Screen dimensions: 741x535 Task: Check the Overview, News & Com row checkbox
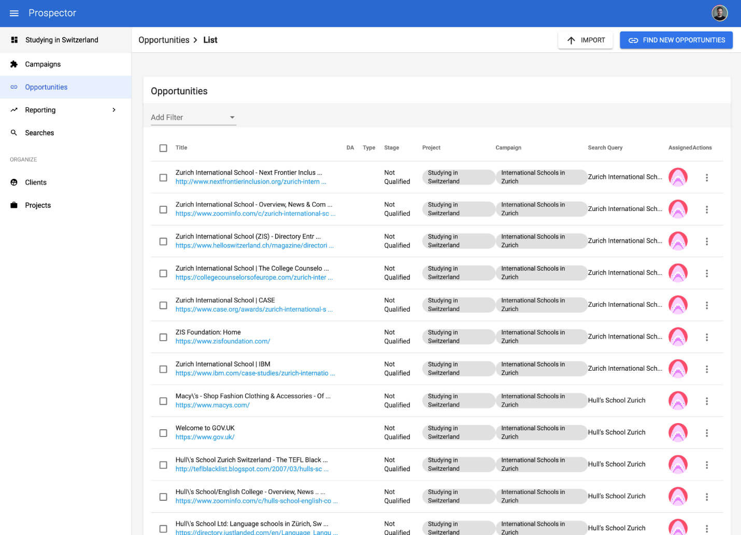coord(163,209)
